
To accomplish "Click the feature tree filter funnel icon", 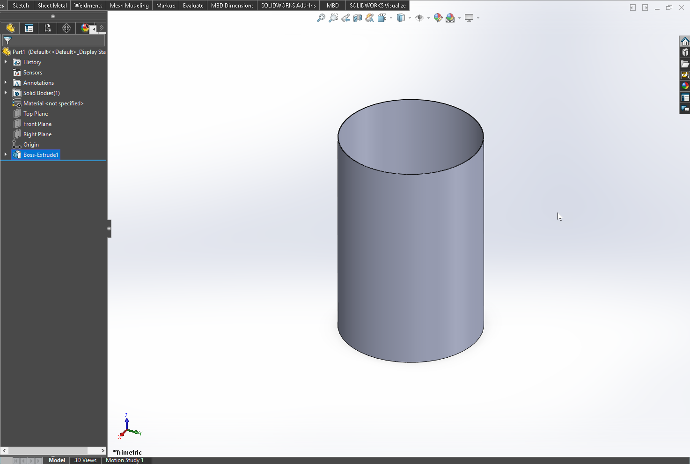I will point(7,41).
